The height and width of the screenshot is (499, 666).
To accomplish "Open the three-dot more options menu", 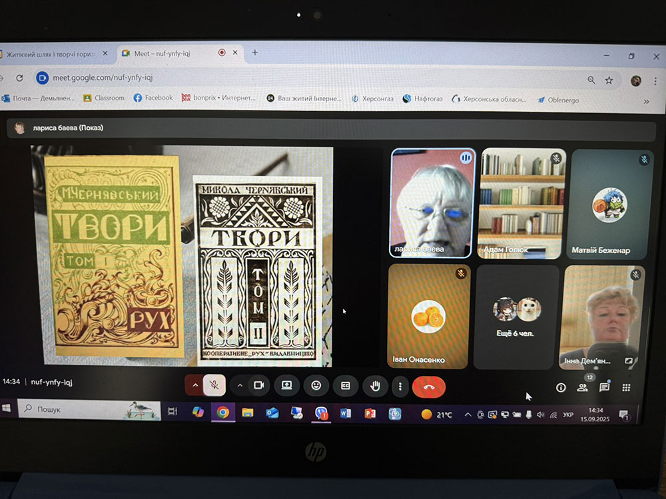I will click(400, 387).
